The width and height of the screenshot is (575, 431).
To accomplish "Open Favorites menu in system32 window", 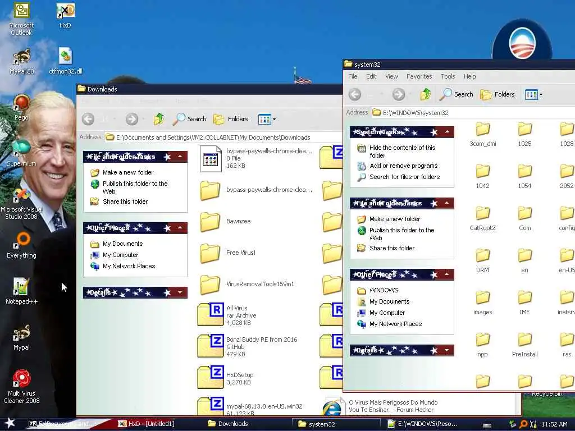I will pos(419,76).
